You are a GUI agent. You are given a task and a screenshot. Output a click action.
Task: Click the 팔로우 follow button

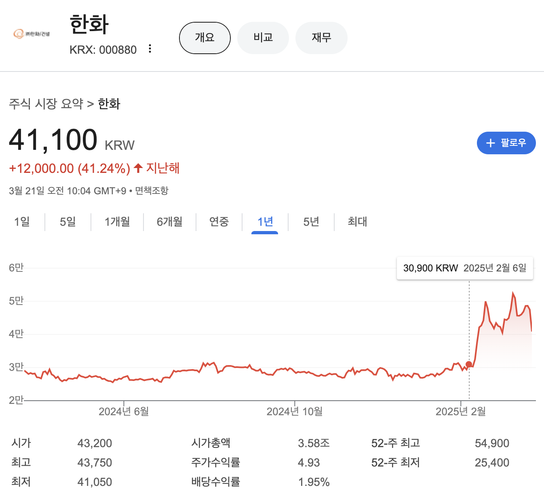coord(506,143)
